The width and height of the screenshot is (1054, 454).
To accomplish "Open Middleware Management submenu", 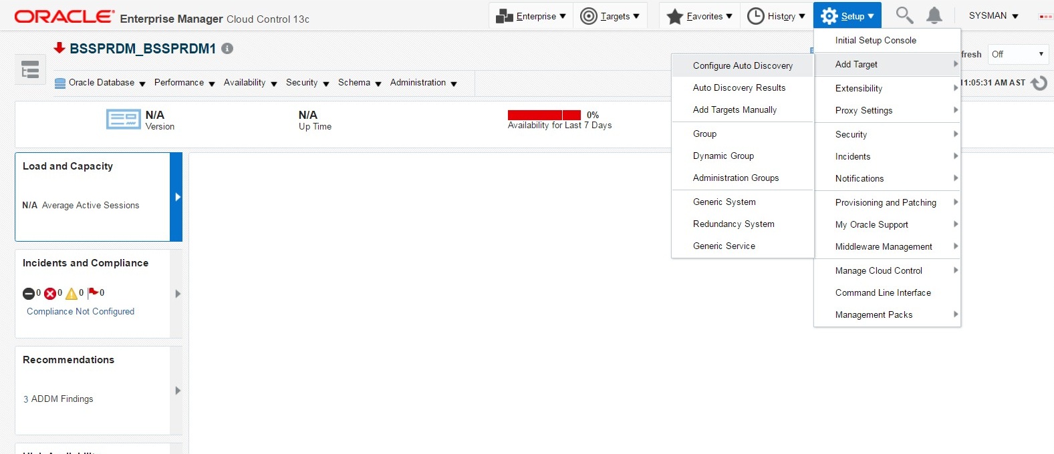I will (x=887, y=246).
